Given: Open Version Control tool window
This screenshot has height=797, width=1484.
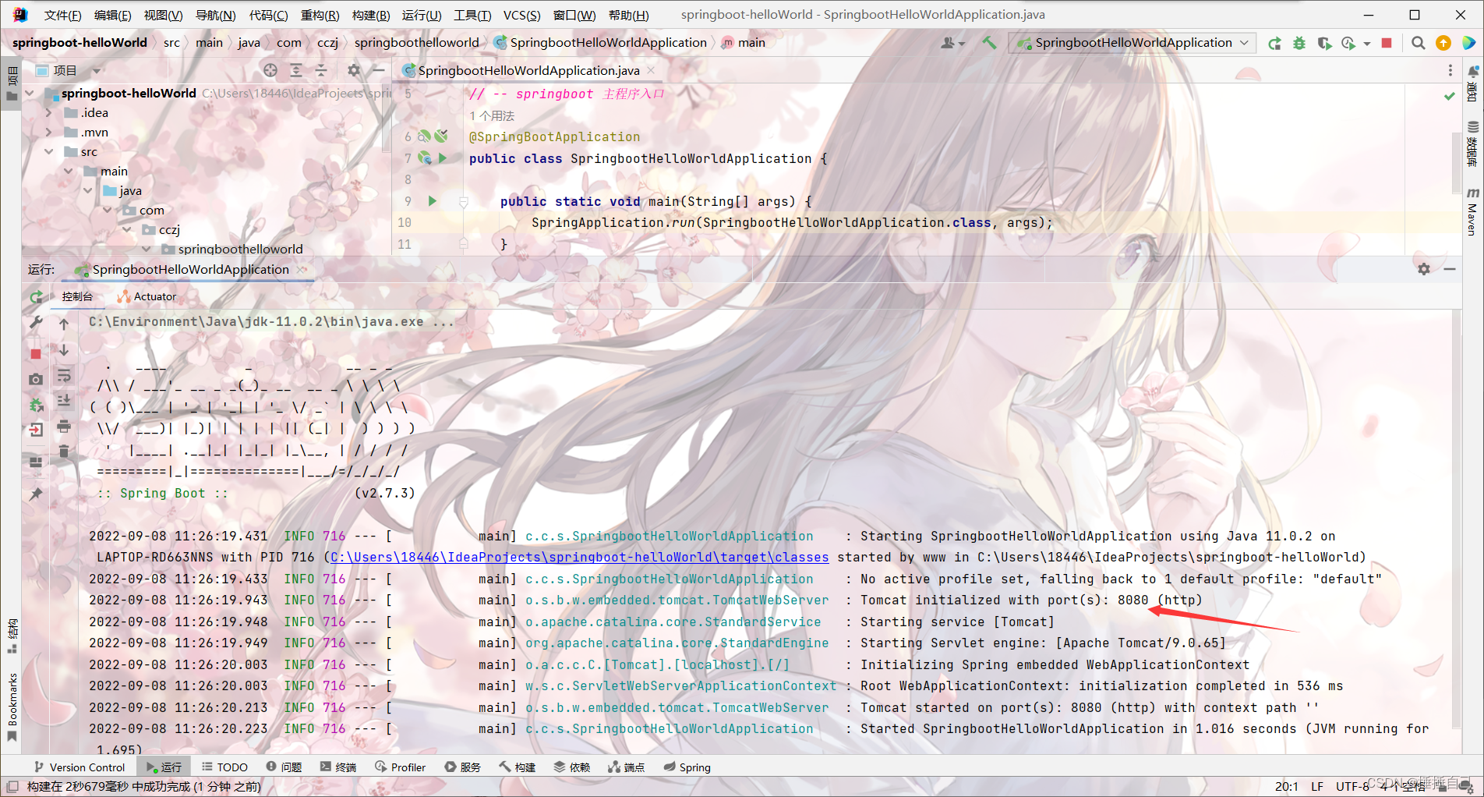Looking at the screenshot, I should coord(79,767).
